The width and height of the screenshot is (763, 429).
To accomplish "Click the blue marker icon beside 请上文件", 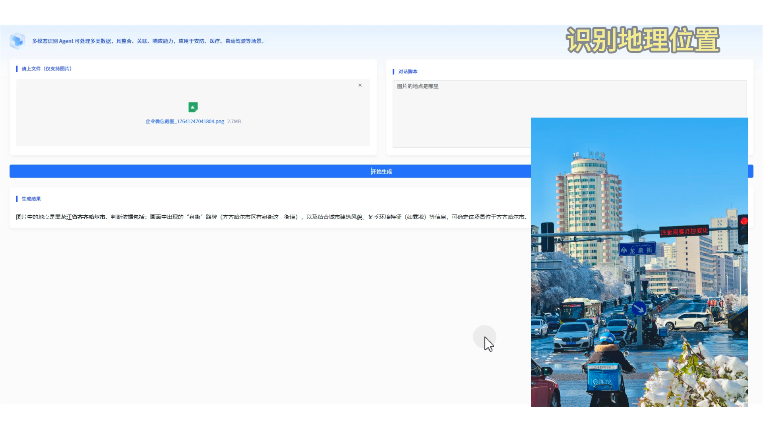I will pyautogui.click(x=17, y=69).
